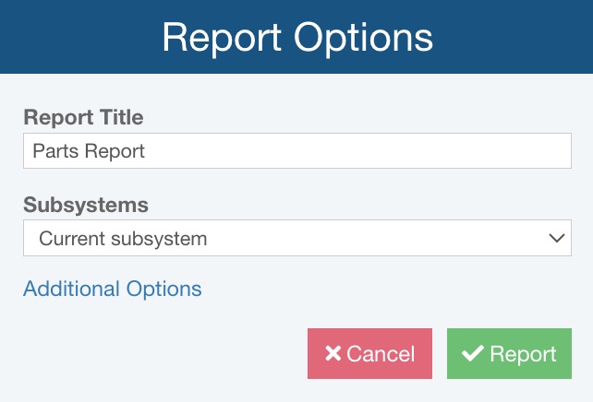The image size is (593, 402).
Task: Click the 'Report Title' field label
Action: click(83, 117)
